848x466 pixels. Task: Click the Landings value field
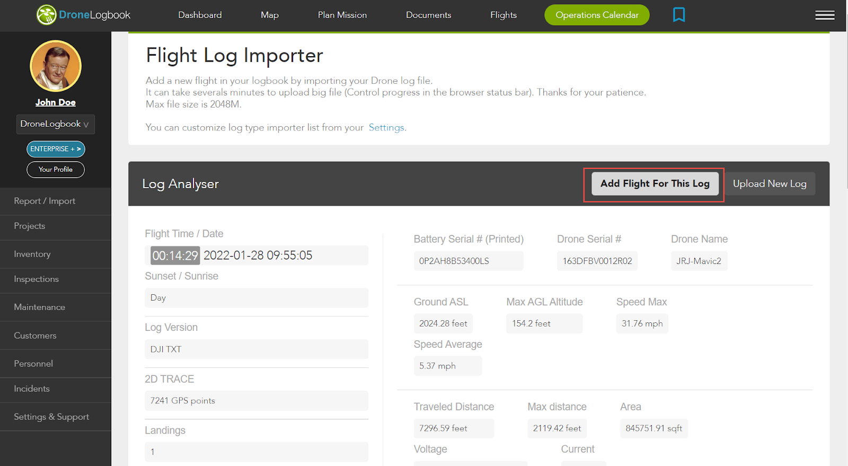(x=257, y=452)
